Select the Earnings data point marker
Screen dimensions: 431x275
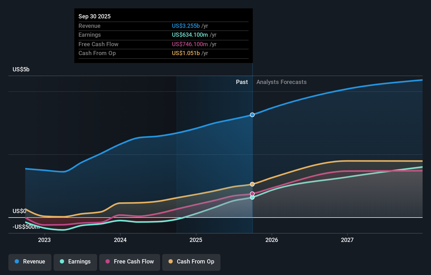pos(252,197)
